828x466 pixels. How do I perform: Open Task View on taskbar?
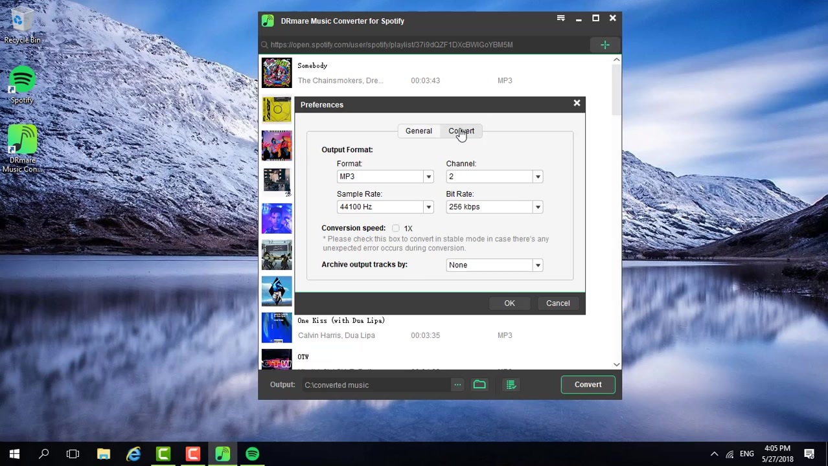[73, 454]
